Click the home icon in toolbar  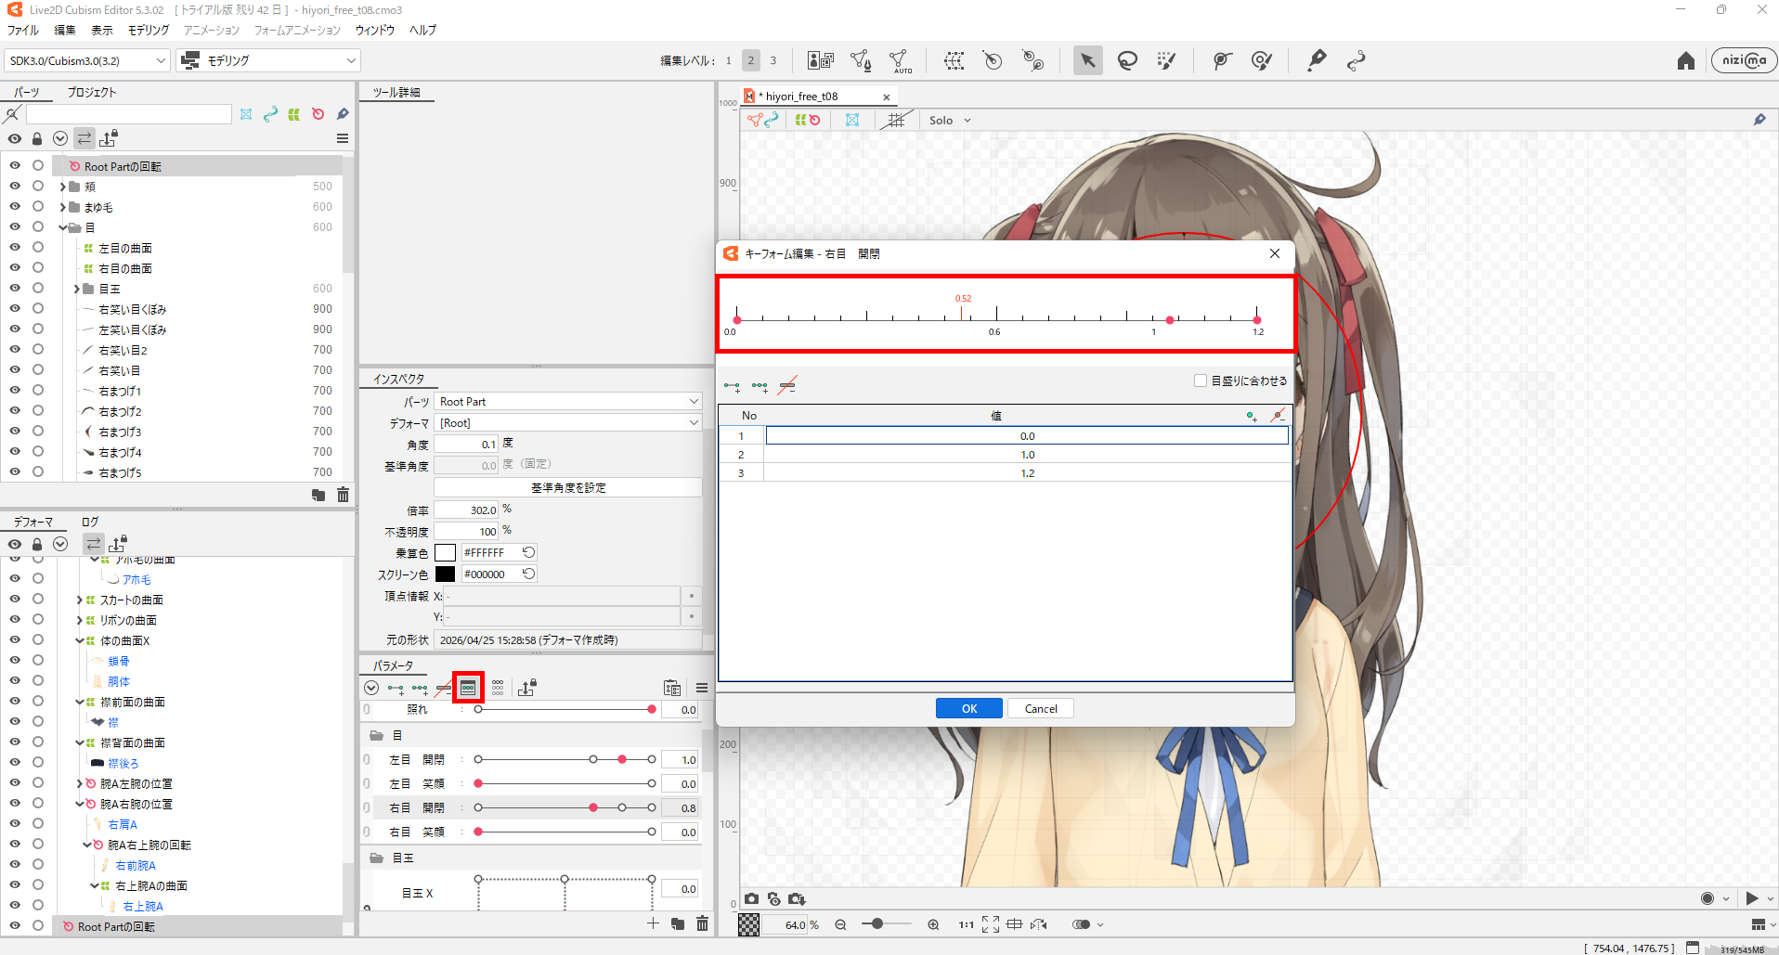click(x=1686, y=61)
